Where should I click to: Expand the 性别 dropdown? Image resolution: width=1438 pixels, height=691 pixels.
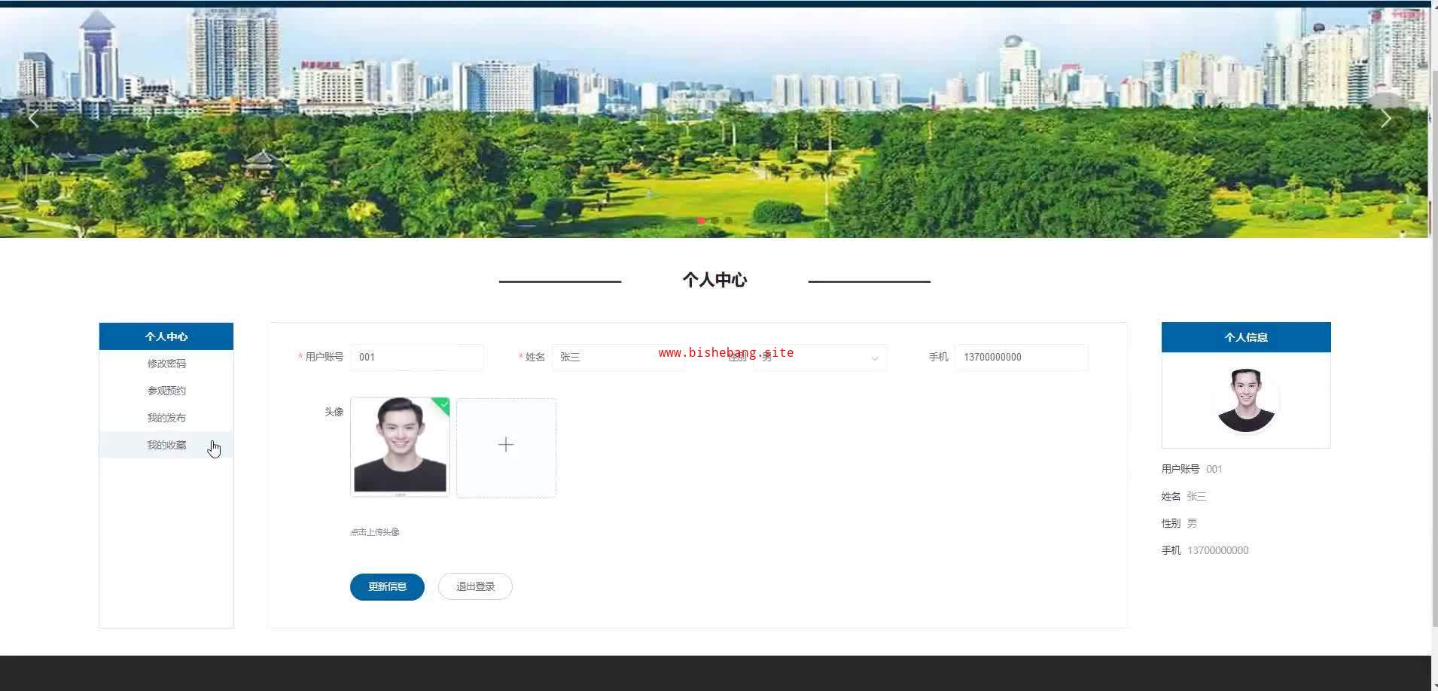point(820,357)
